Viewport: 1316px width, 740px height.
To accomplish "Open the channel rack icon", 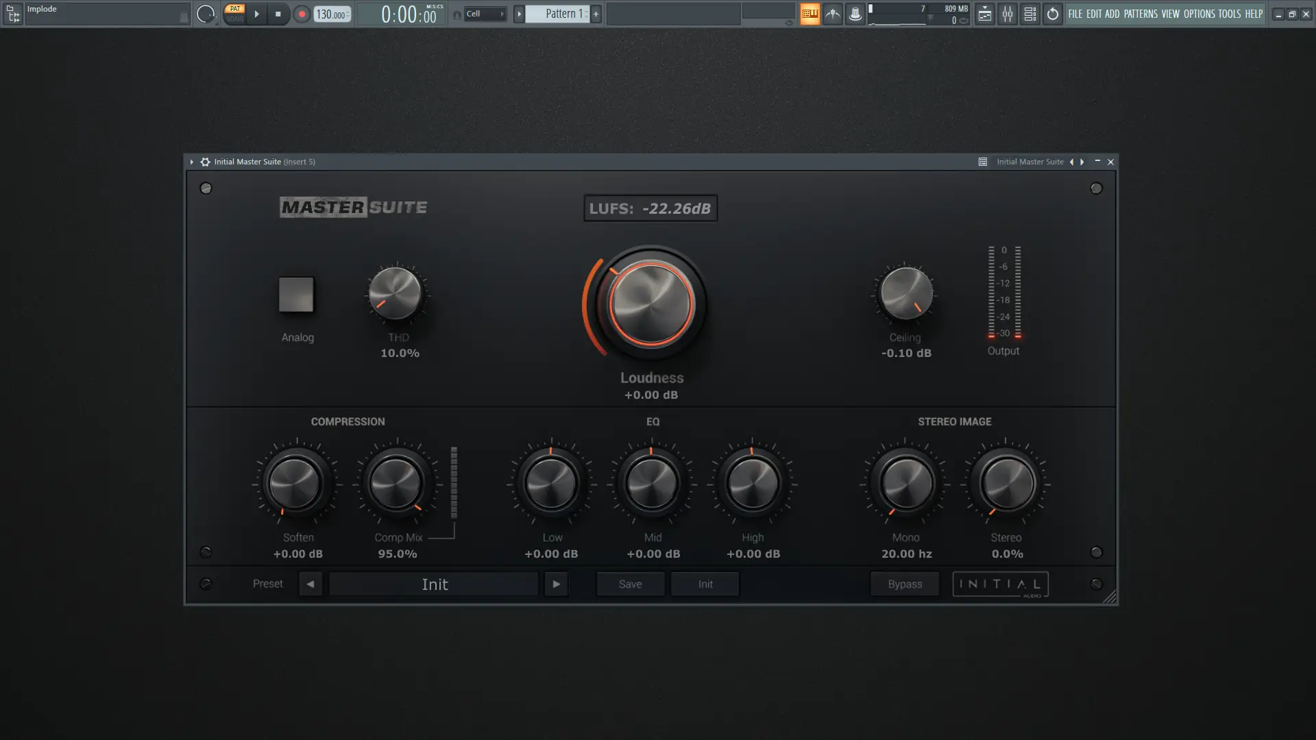I will [1029, 14].
